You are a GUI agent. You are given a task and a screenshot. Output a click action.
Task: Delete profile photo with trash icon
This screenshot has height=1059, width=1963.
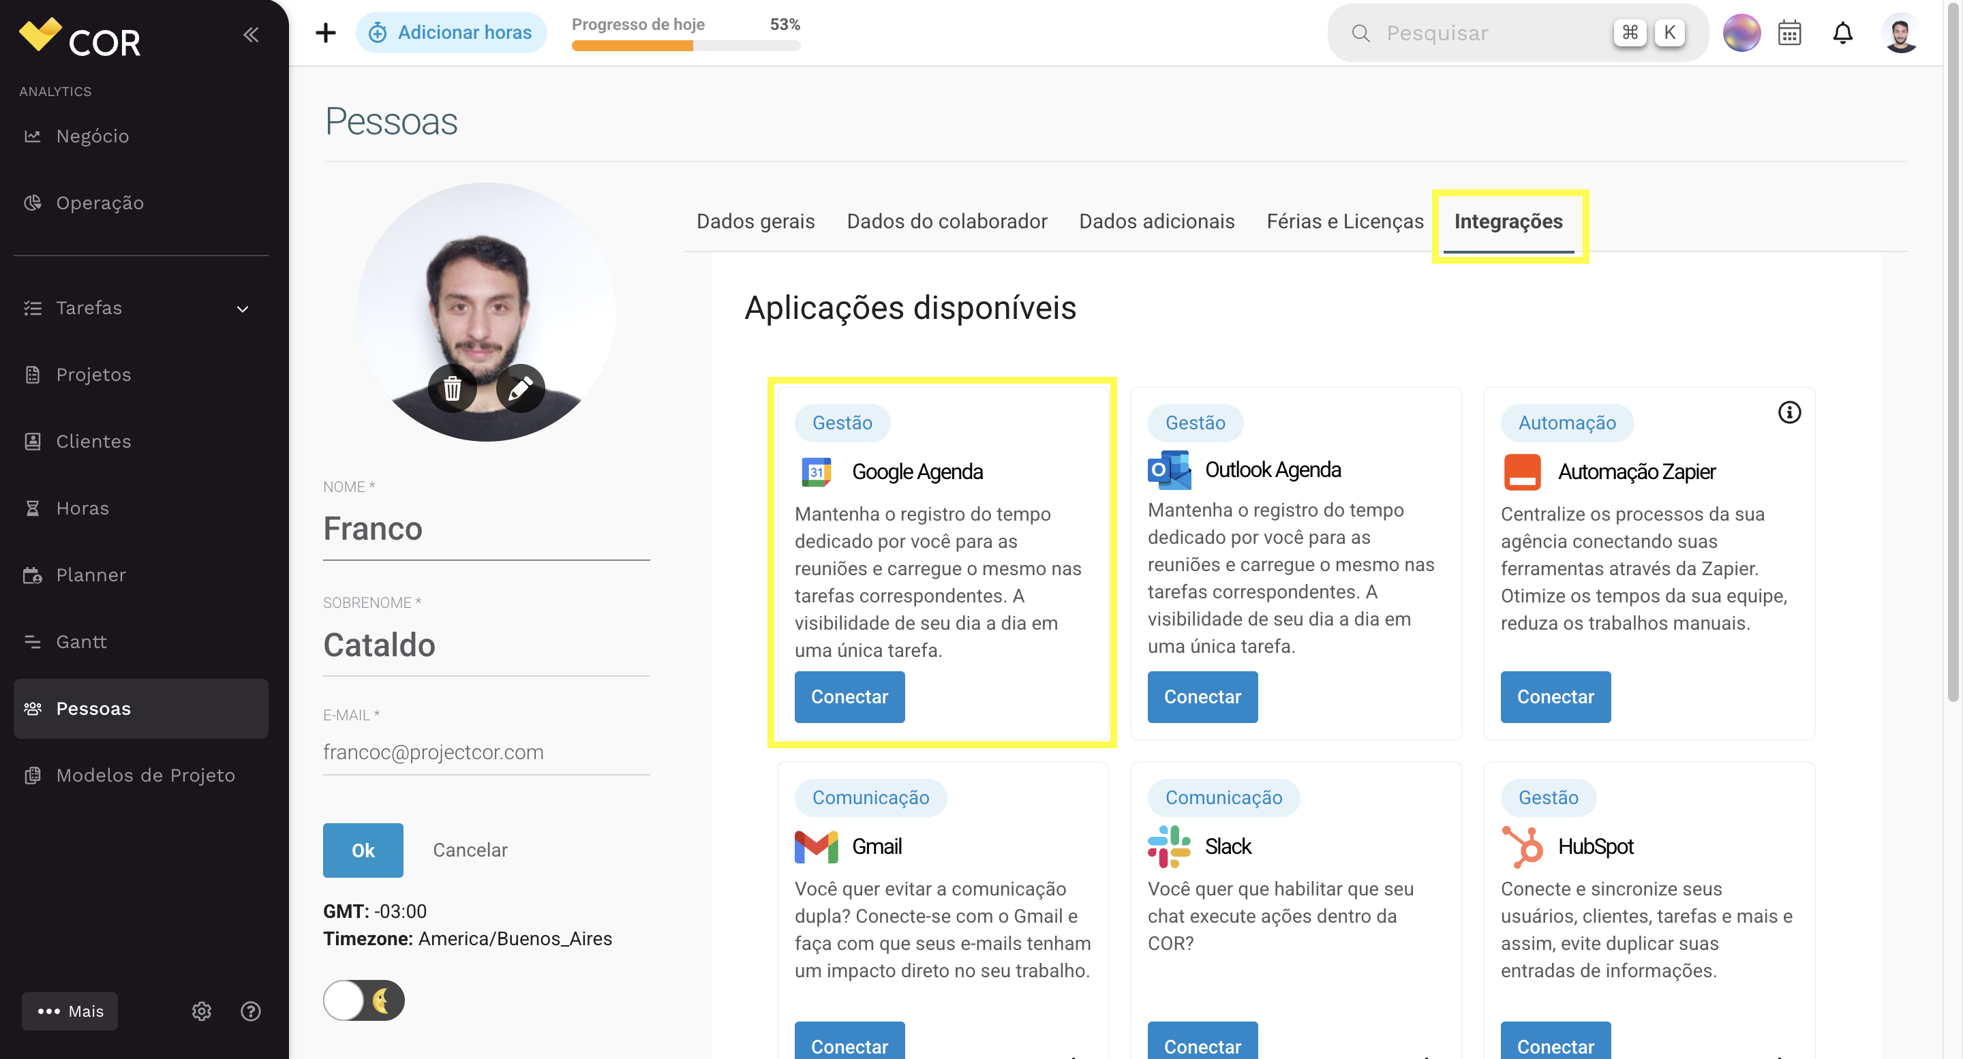[x=453, y=388]
